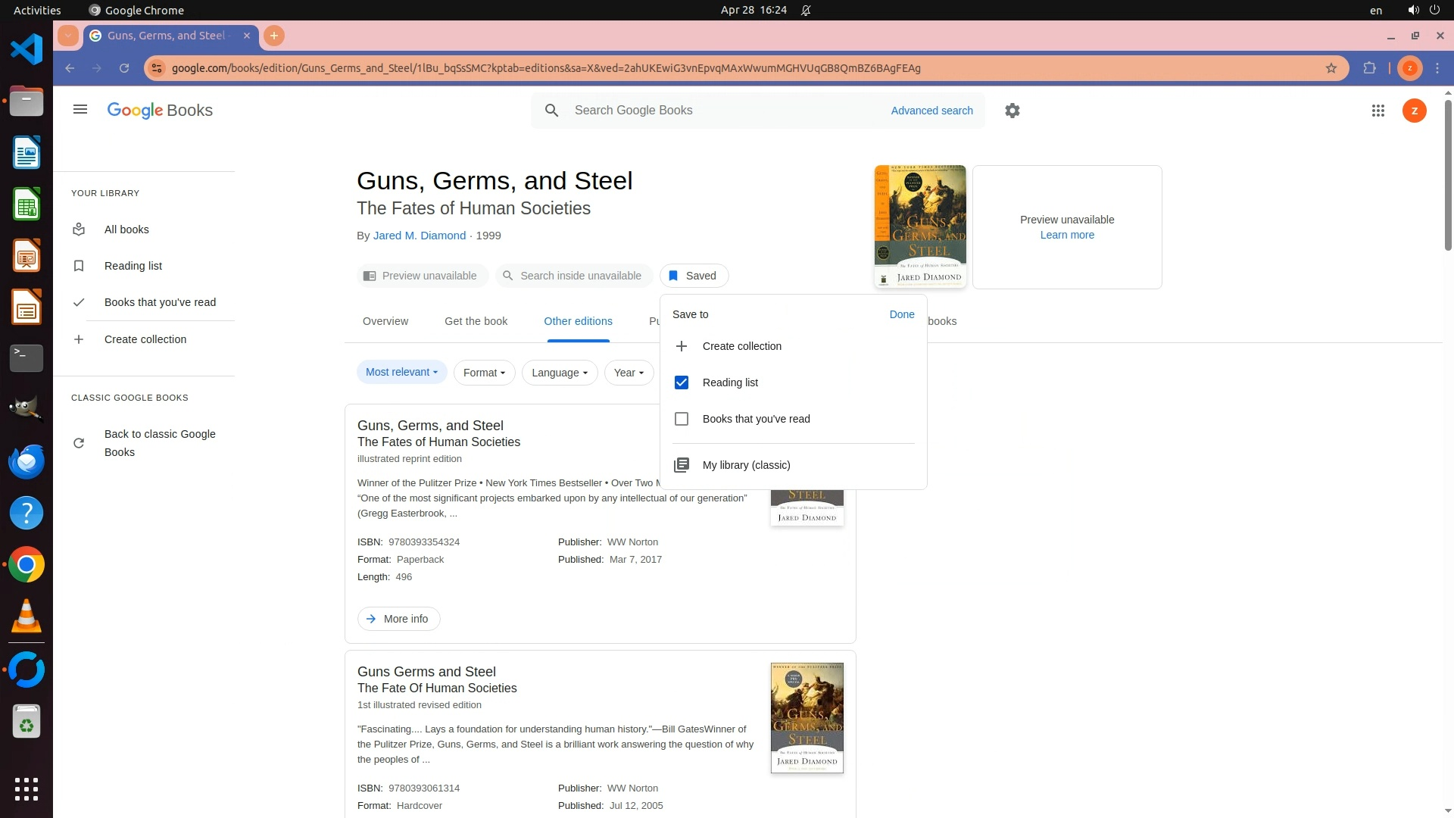Check the Books that you've read checkbox
The height and width of the screenshot is (818, 1454).
point(682,419)
